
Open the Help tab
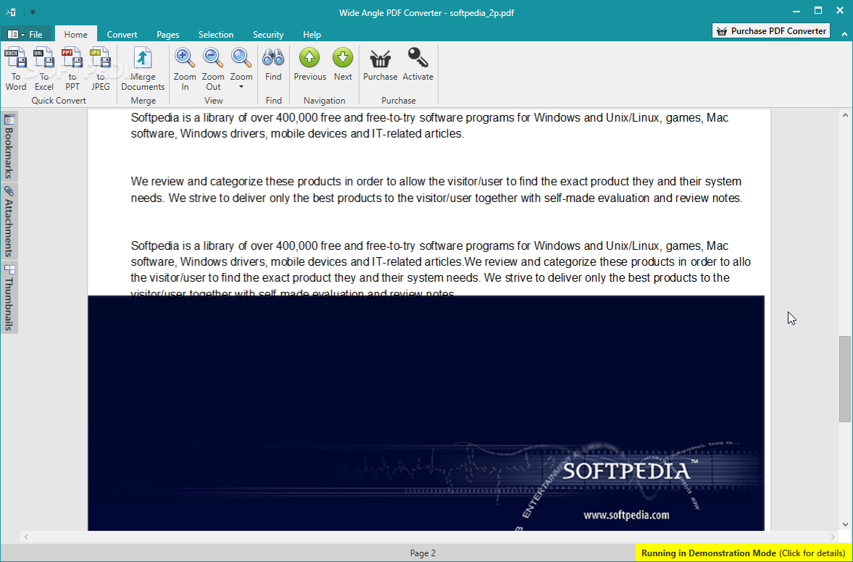312,34
